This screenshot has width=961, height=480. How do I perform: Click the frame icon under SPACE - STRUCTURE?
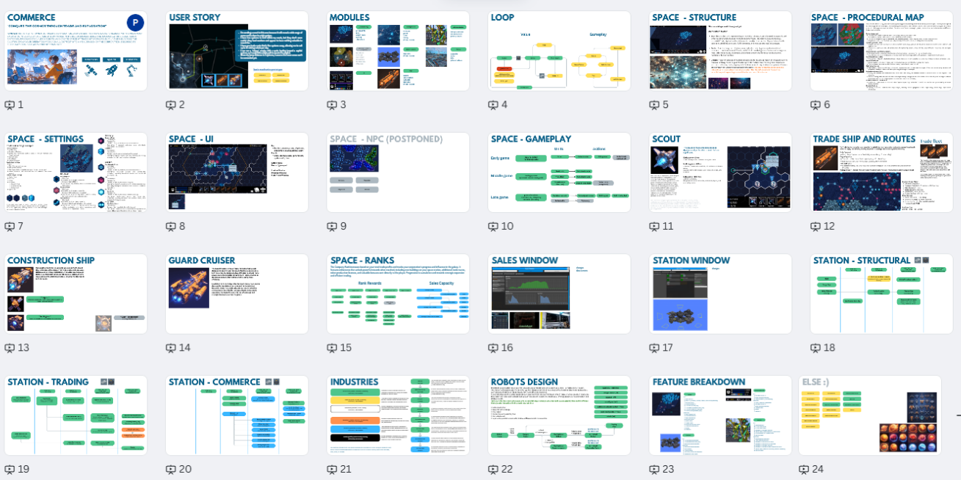(x=654, y=105)
